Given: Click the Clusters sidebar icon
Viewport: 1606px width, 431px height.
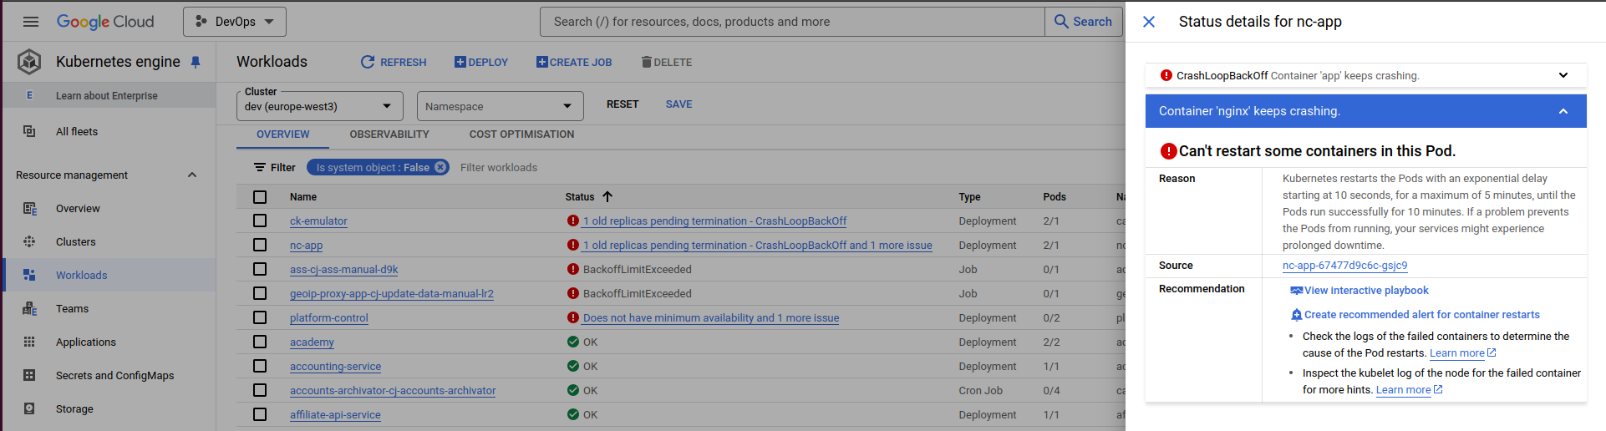Looking at the screenshot, I should pyautogui.click(x=29, y=242).
